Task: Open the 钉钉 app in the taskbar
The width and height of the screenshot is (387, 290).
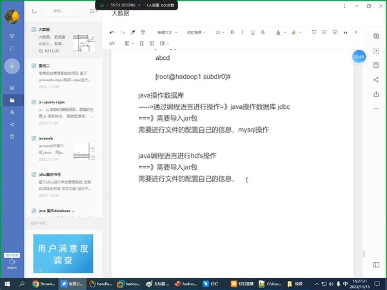Action: click(210, 284)
